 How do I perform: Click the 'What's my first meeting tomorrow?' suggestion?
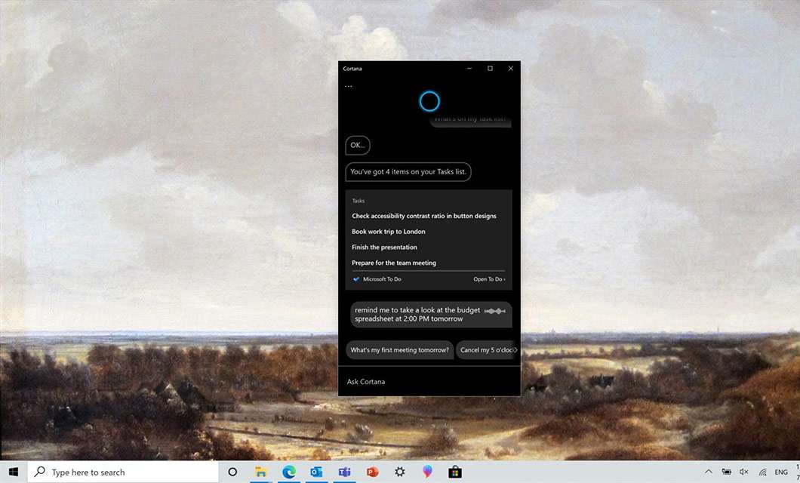pyautogui.click(x=399, y=350)
